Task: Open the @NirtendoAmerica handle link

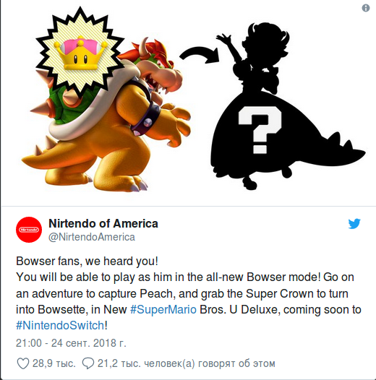Action: [x=92, y=237]
